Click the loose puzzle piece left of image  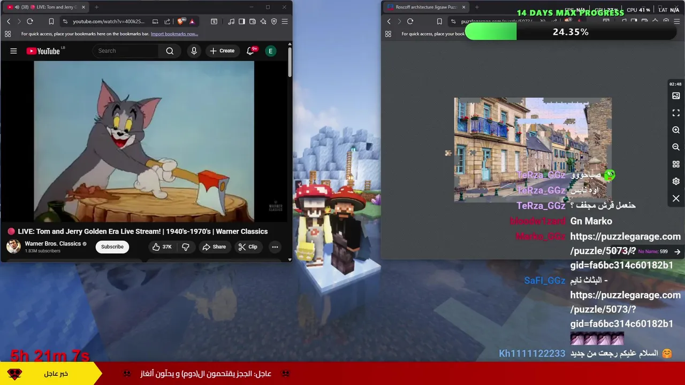[448, 153]
